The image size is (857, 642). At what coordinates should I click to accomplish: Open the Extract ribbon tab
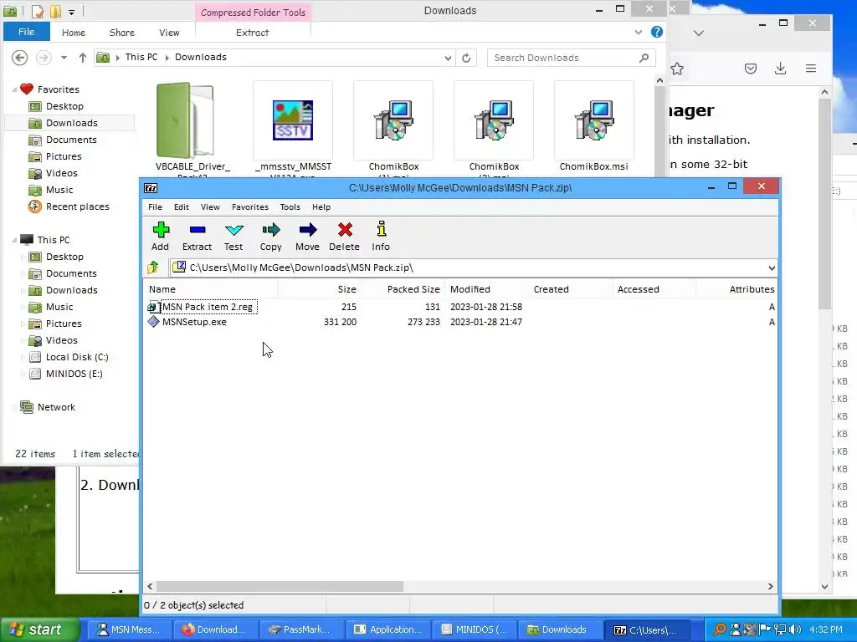(x=253, y=33)
